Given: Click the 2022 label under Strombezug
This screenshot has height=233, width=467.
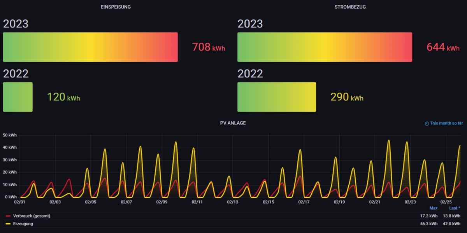Looking at the screenshot, I should 250,74.
